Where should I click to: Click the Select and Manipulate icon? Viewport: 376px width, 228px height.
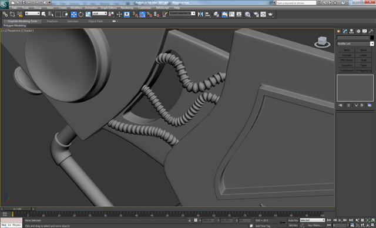point(119,14)
